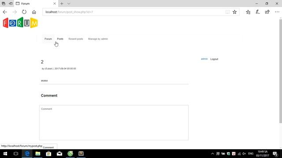The width and height of the screenshot is (282, 158).
Task: Open Manage by admin menu item
Action: point(98,39)
